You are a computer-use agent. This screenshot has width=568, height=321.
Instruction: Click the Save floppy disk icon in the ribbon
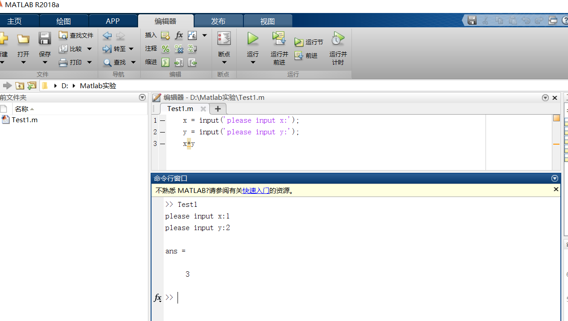pyautogui.click(x=44, y=39)
